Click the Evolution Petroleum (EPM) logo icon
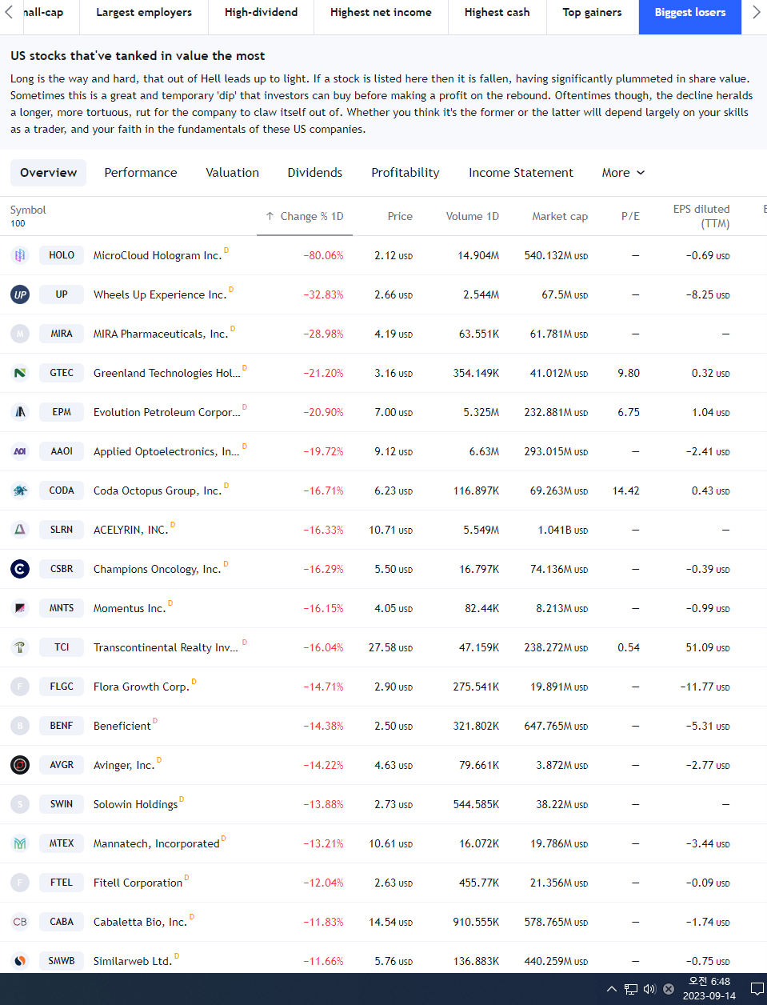Screen dimensions: 767x1005 pos(20,412)
